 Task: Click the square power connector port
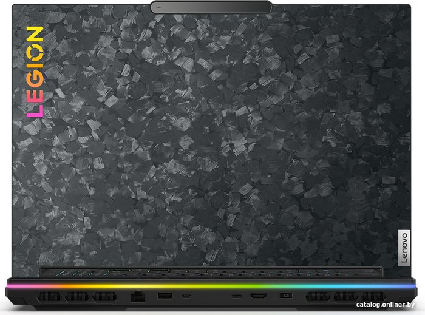coord(284,296)
